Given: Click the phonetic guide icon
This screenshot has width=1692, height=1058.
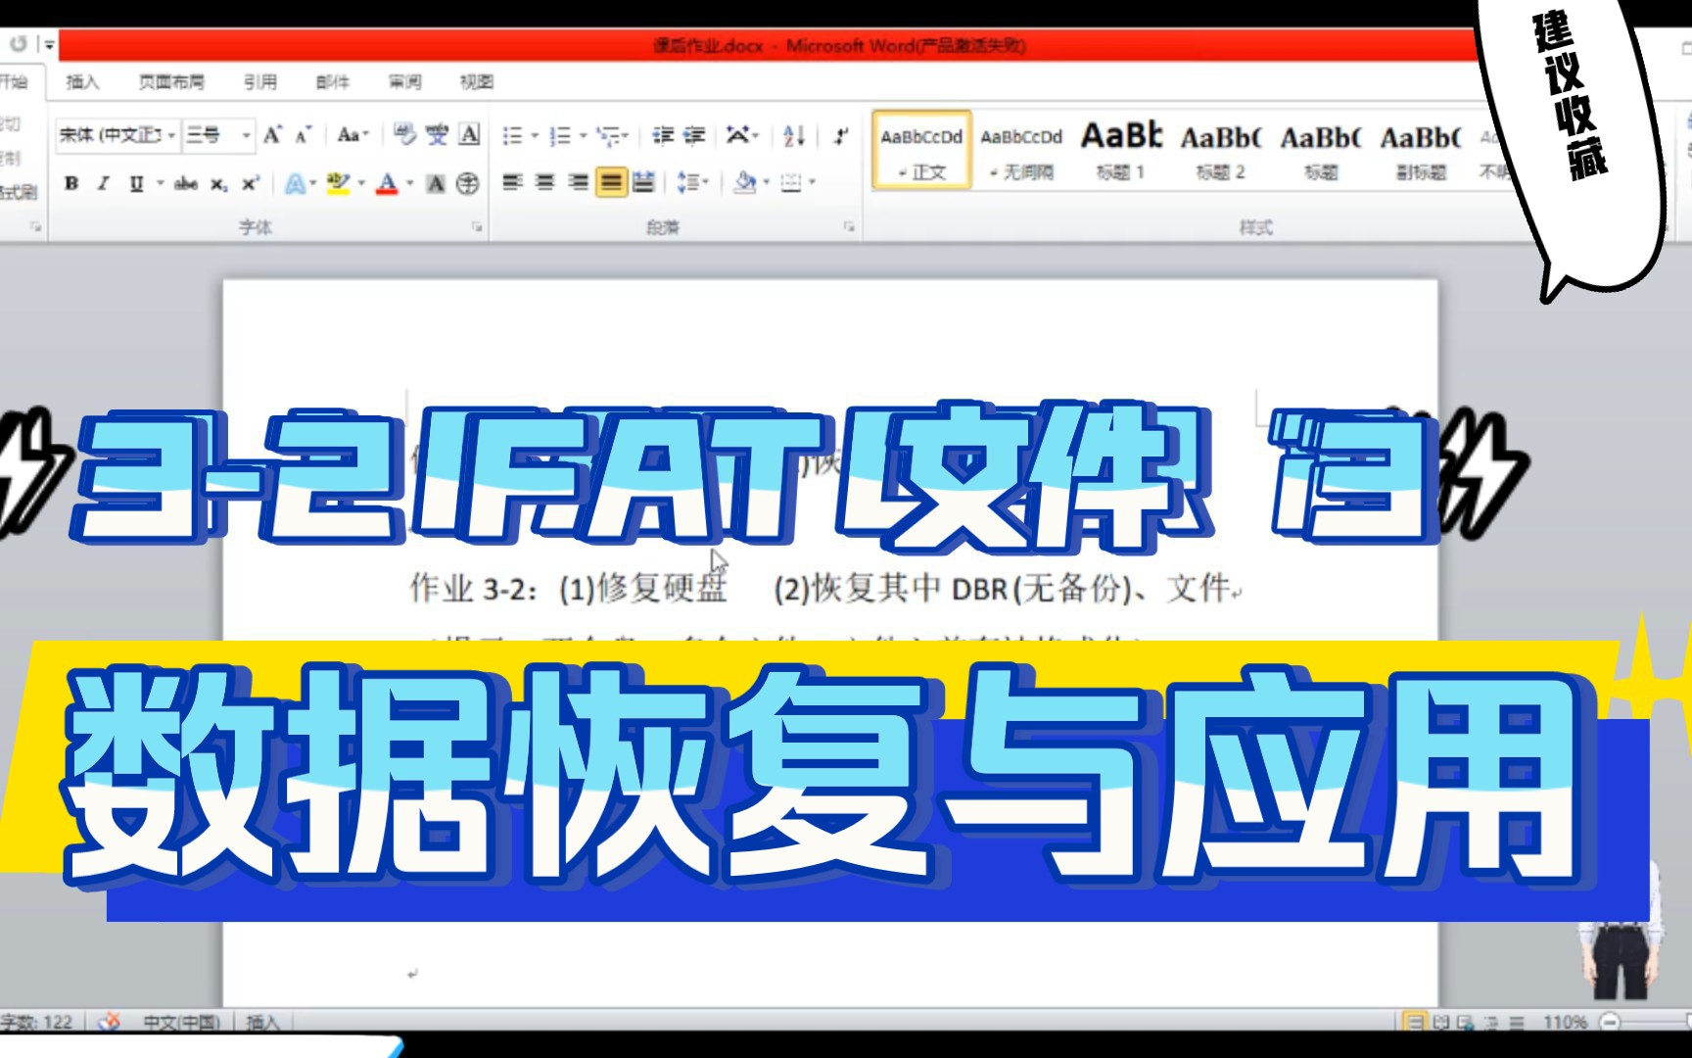Looking at the screenshot, I should [437, 135].
